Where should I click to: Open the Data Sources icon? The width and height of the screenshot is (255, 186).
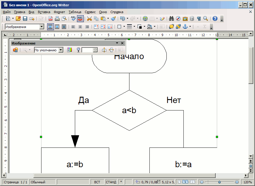pyautogui.click(x=192, y=19)
